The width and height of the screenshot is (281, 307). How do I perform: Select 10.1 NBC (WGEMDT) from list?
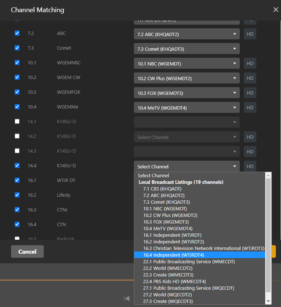200,209
